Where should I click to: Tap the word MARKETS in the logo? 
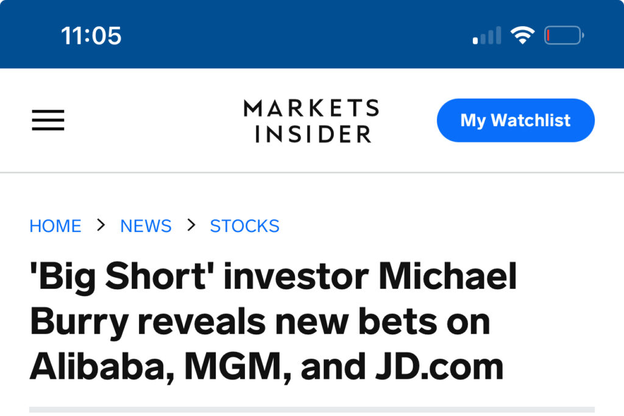[311, 108]
